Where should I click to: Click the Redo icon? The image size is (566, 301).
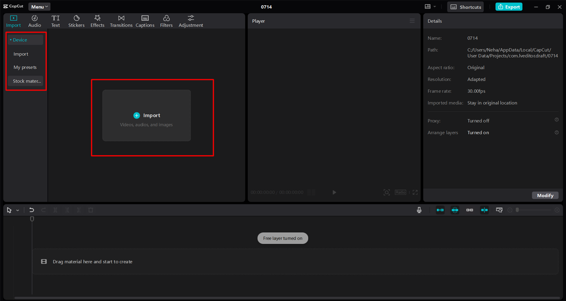pyautogui.click(x=43, y=211)
